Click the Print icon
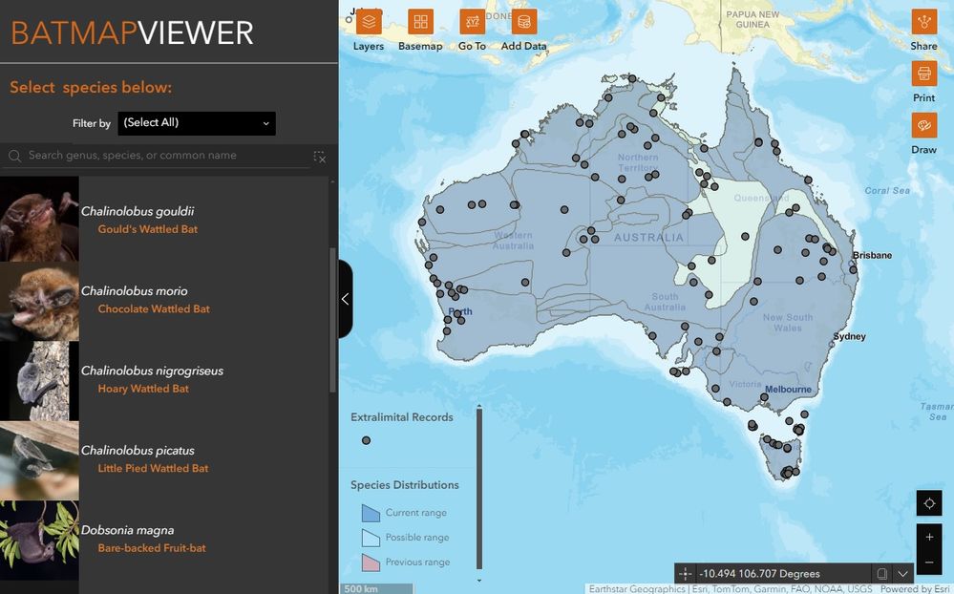 coord(924,74)
